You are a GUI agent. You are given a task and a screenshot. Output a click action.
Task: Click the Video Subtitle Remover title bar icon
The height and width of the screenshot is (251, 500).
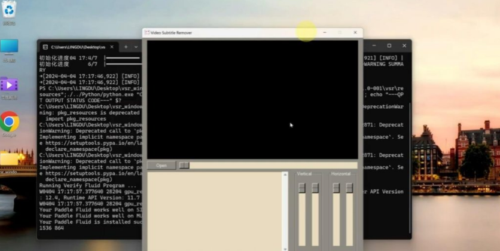147,32
